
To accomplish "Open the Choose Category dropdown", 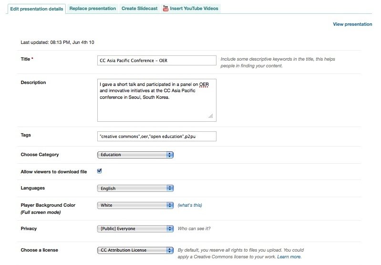I will [135, 155].
